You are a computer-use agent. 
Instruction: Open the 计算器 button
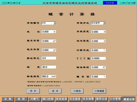[x=77, y=91]
